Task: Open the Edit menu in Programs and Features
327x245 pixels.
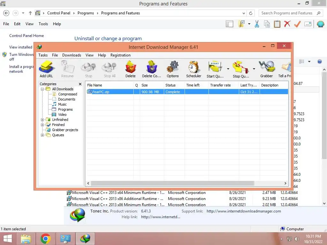Action: pyautogui.click(x=17, y=24)
